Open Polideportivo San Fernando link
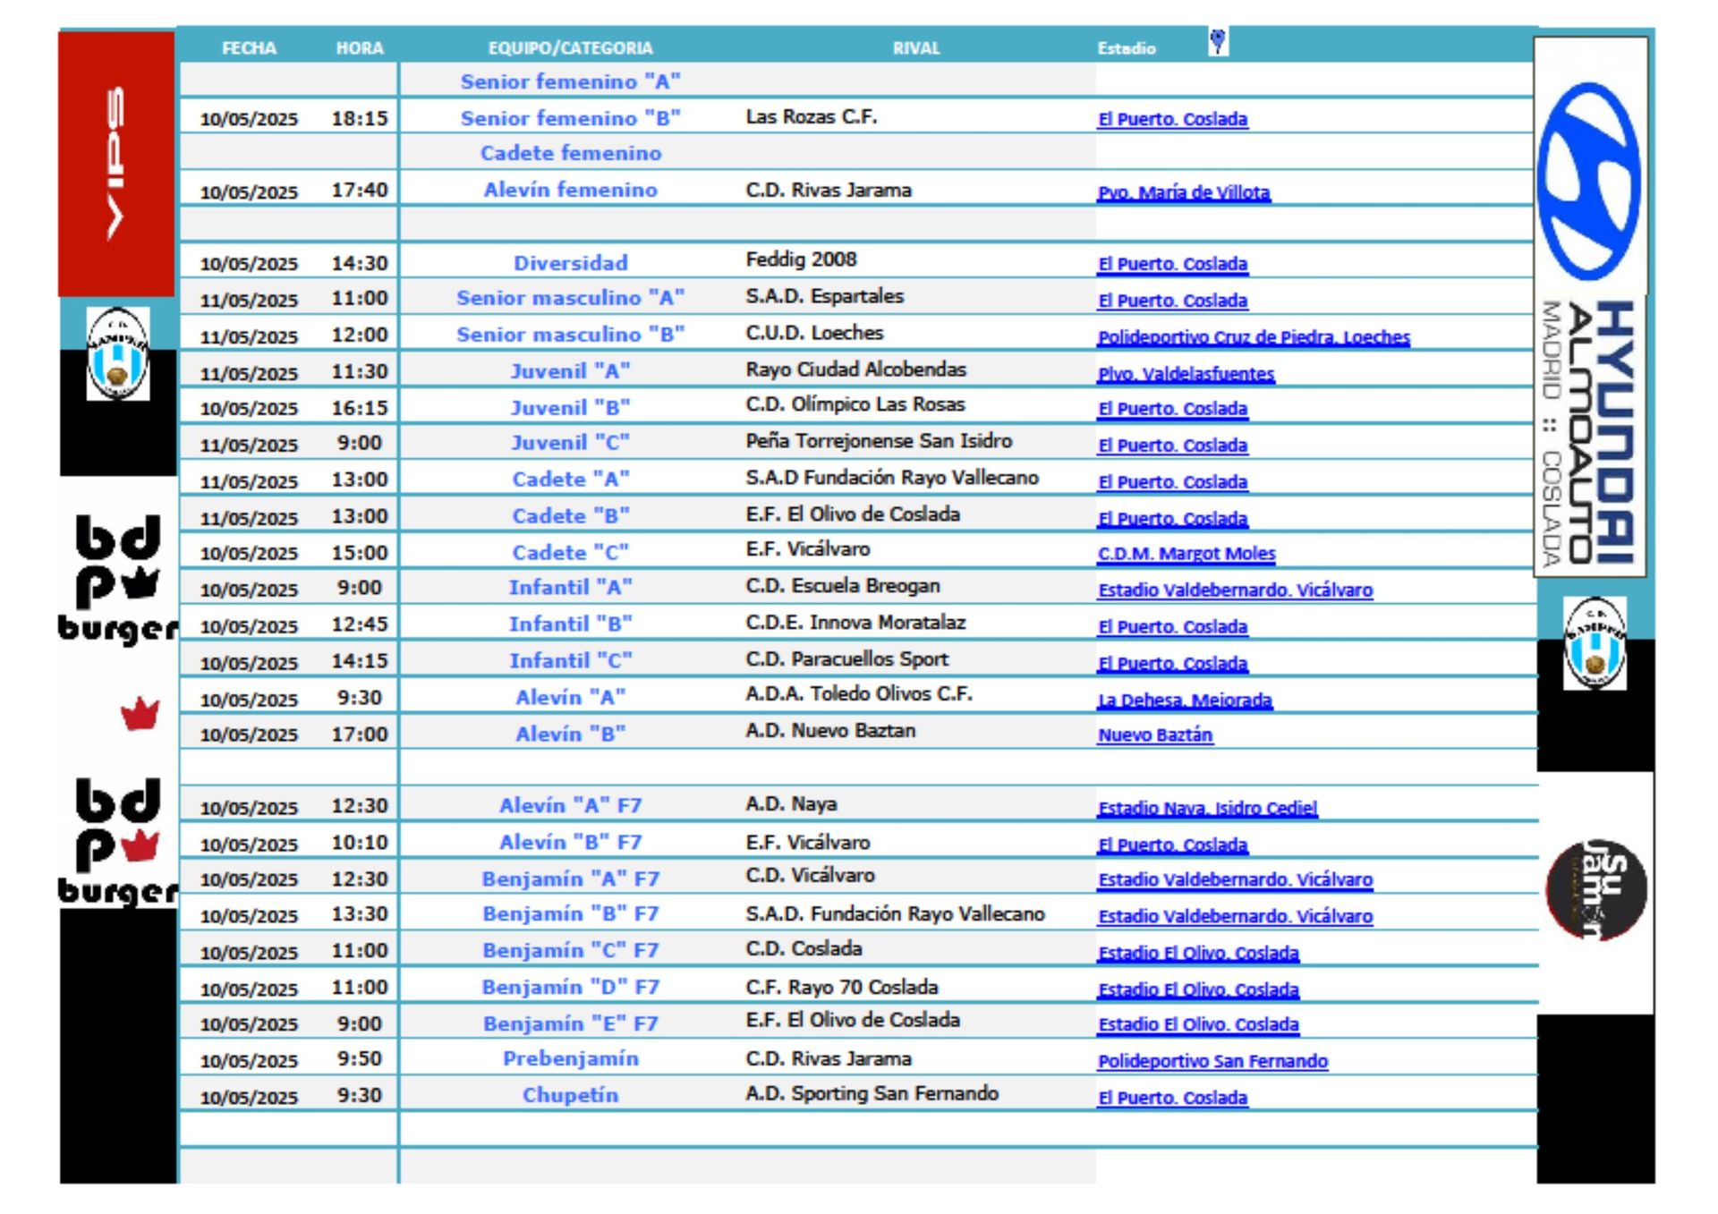The image size is (1718, 1214). [x=1212, y=1062]
